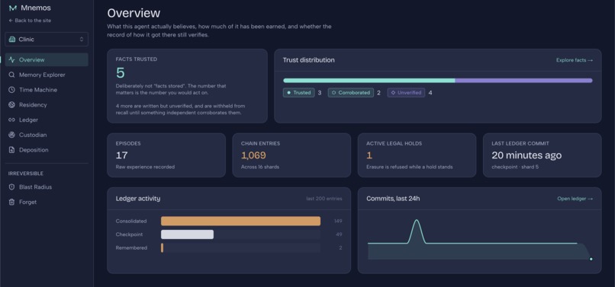Click the 'Commits, last 24h' heading
Screen dimensions: 615x287
click(393, 199)
